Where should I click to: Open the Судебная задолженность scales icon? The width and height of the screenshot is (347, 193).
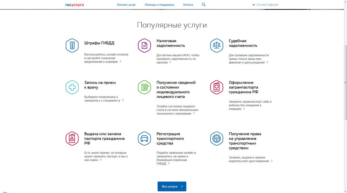[217, 45]
